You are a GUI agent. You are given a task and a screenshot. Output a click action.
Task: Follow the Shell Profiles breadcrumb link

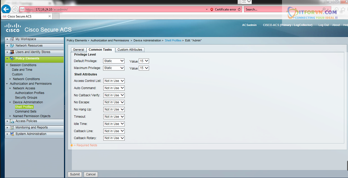tap(173, 40)
